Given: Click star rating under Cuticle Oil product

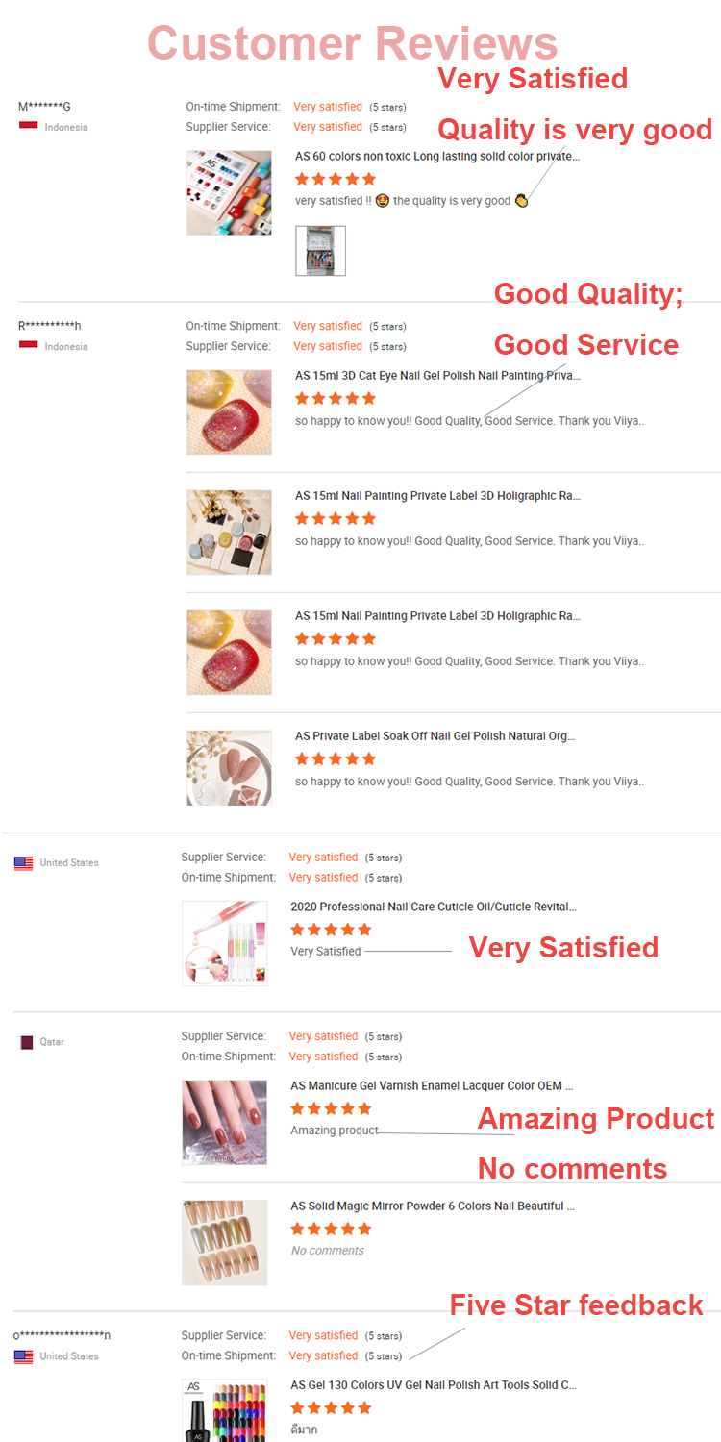Looking at the screenshot, I should 330,930.
